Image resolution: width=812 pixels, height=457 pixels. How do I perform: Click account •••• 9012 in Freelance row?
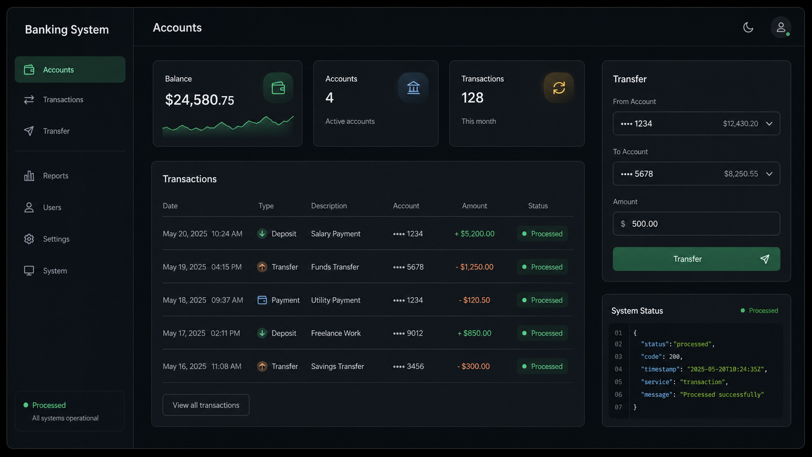[408, 333]
